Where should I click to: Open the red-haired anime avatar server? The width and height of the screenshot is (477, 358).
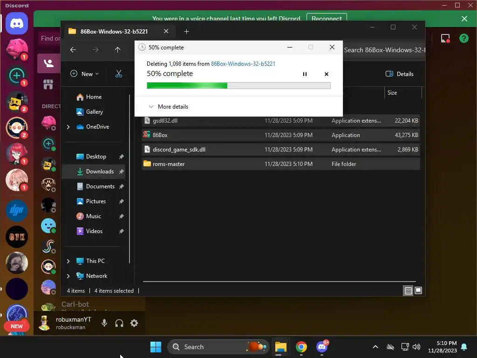[17, 154]
